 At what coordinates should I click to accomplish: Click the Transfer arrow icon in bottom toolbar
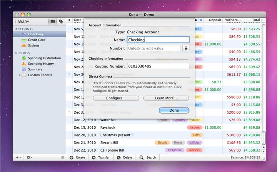[93, 157]
